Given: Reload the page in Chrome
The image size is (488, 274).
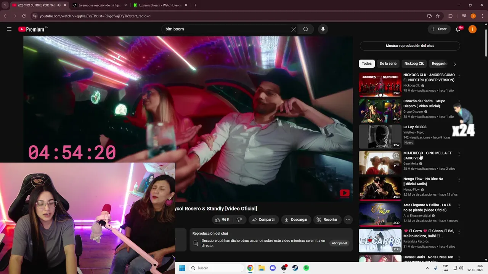Looking at the screenshot, I should 24,16.
